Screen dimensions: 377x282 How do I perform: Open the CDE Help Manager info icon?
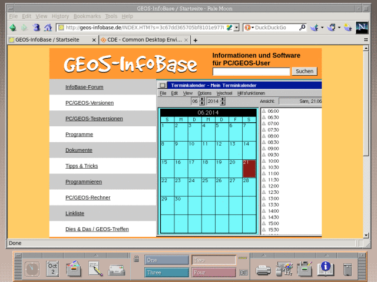326,268
